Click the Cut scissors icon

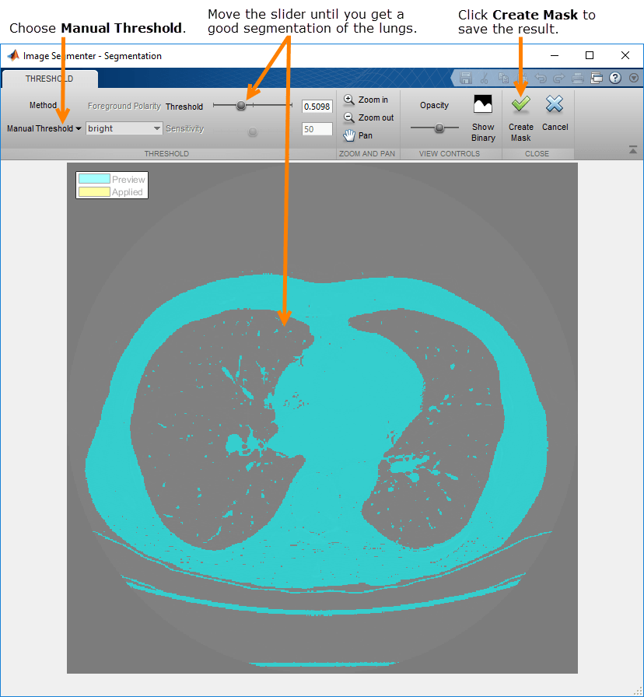(x=484, y=79)
